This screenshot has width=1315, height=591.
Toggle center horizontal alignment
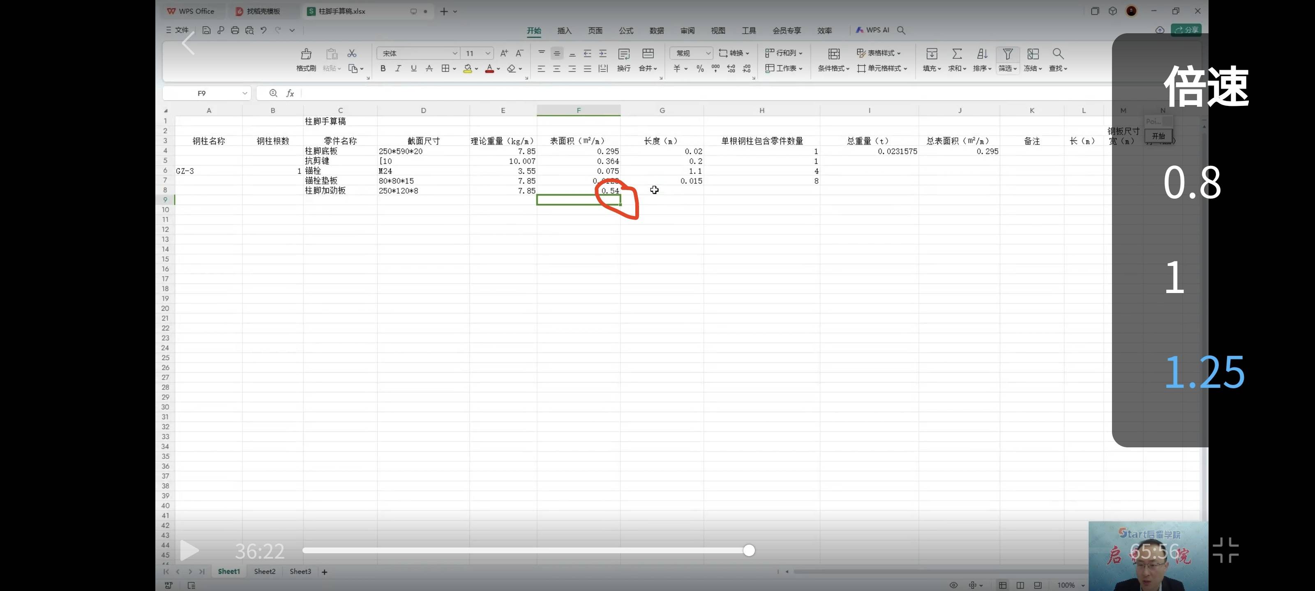pyautogui.click(x=556, y=68)
